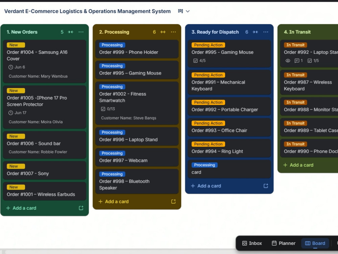This screenshot has width=338, height=254.
Task: Open Processing list Order #995 Gaming Mouse
Action: tap(137, 70)
